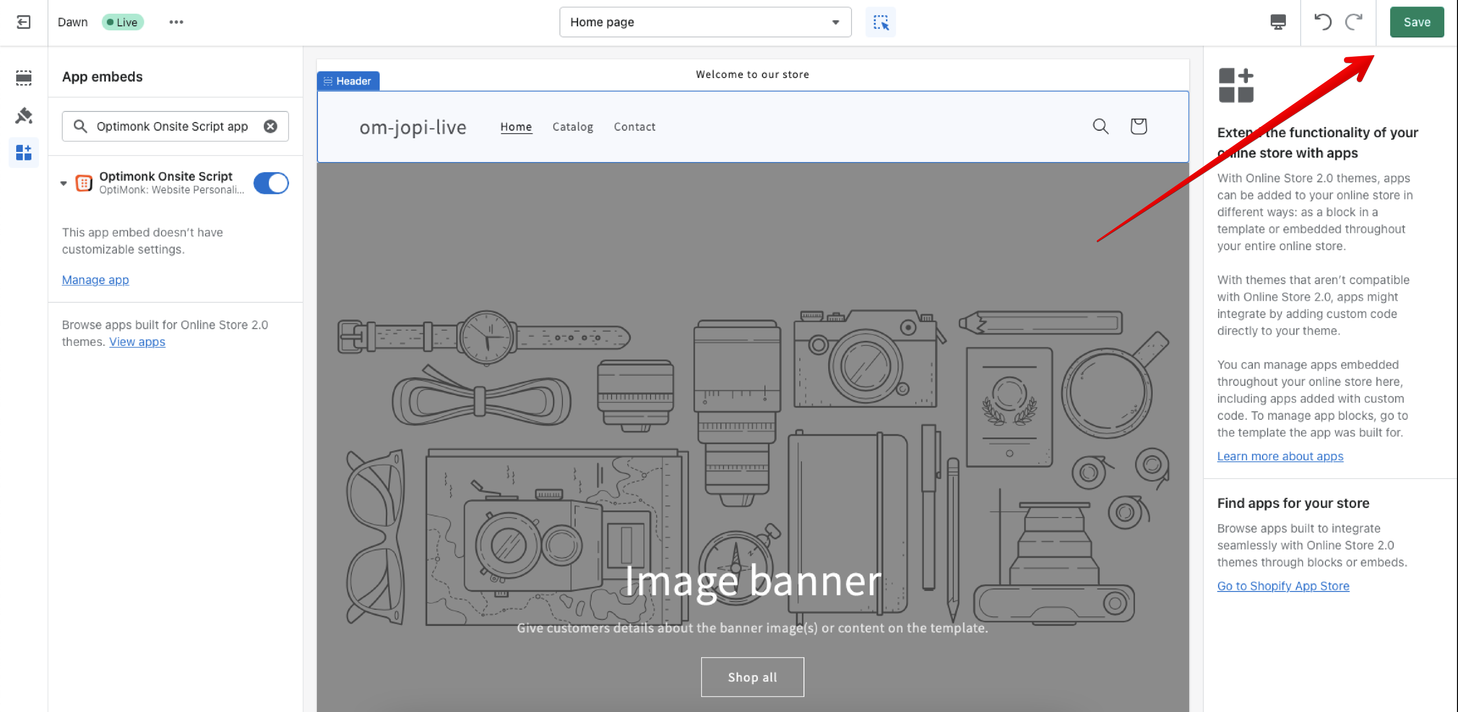This screenshot has height=712, width=1458.
Task: Disable the Optimonk Onsite Script toggle
Action: pos(271,183)
